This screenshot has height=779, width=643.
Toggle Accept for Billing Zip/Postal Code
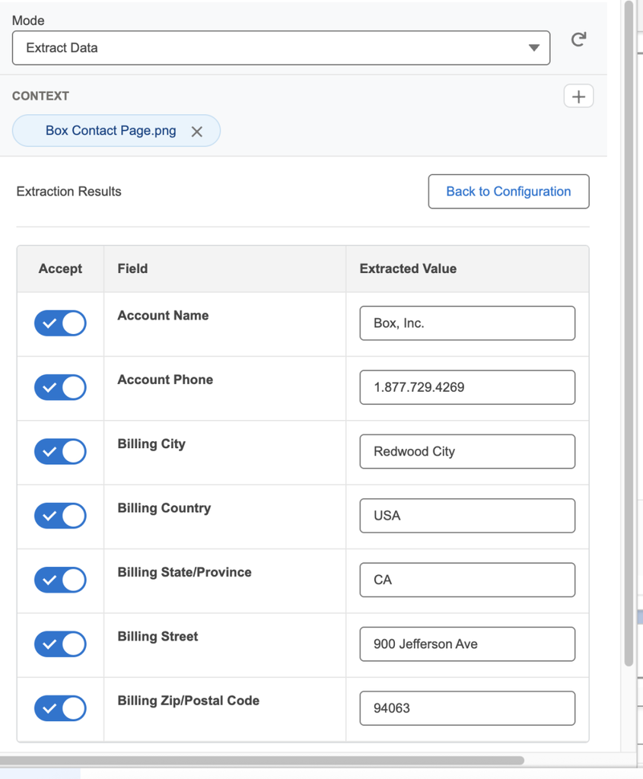(60, 708)
